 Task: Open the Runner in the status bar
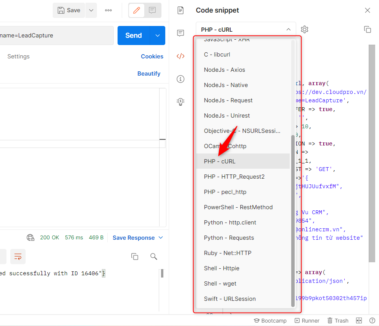(307, 321)
